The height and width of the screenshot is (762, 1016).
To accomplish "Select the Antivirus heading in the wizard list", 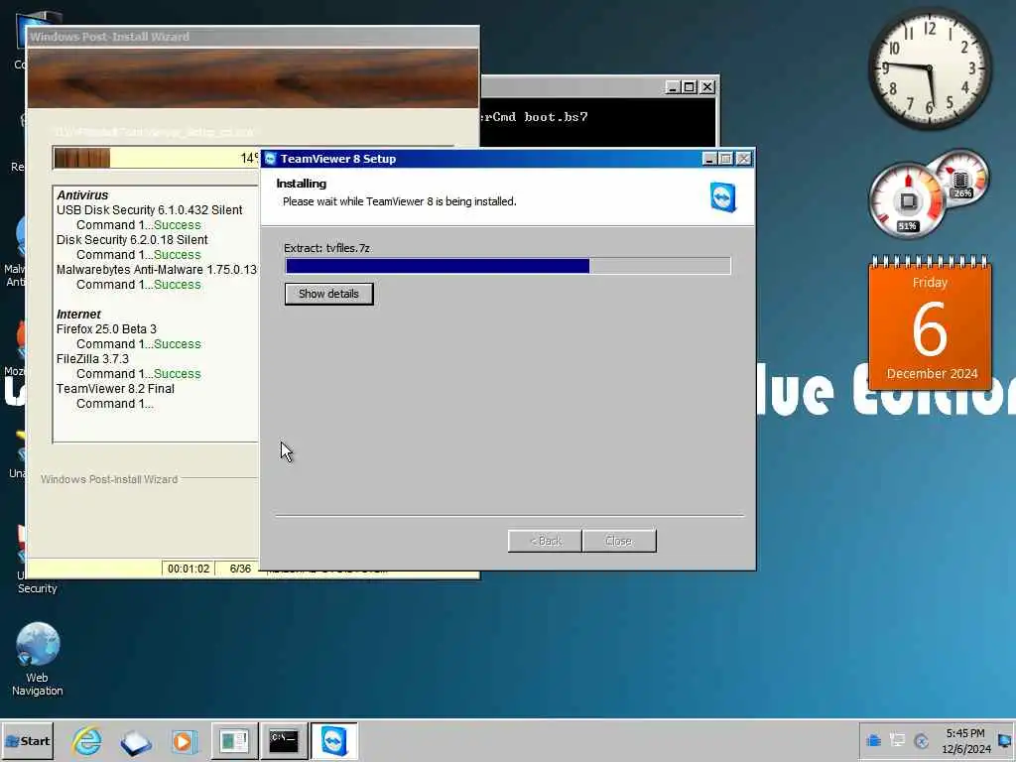I will pyautogui.click(x=82, y=195).
